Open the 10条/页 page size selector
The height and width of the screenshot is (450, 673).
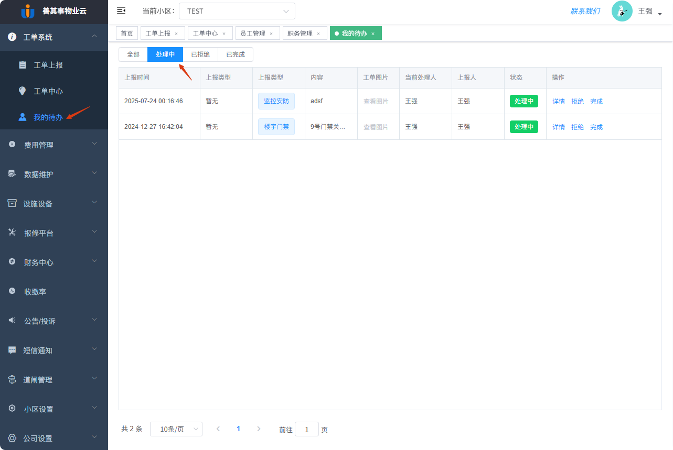click(176, 429)
